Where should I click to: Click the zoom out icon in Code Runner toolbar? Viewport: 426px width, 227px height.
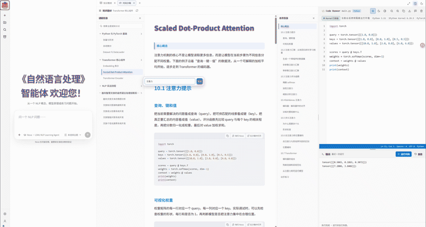(x=391, y=11)
